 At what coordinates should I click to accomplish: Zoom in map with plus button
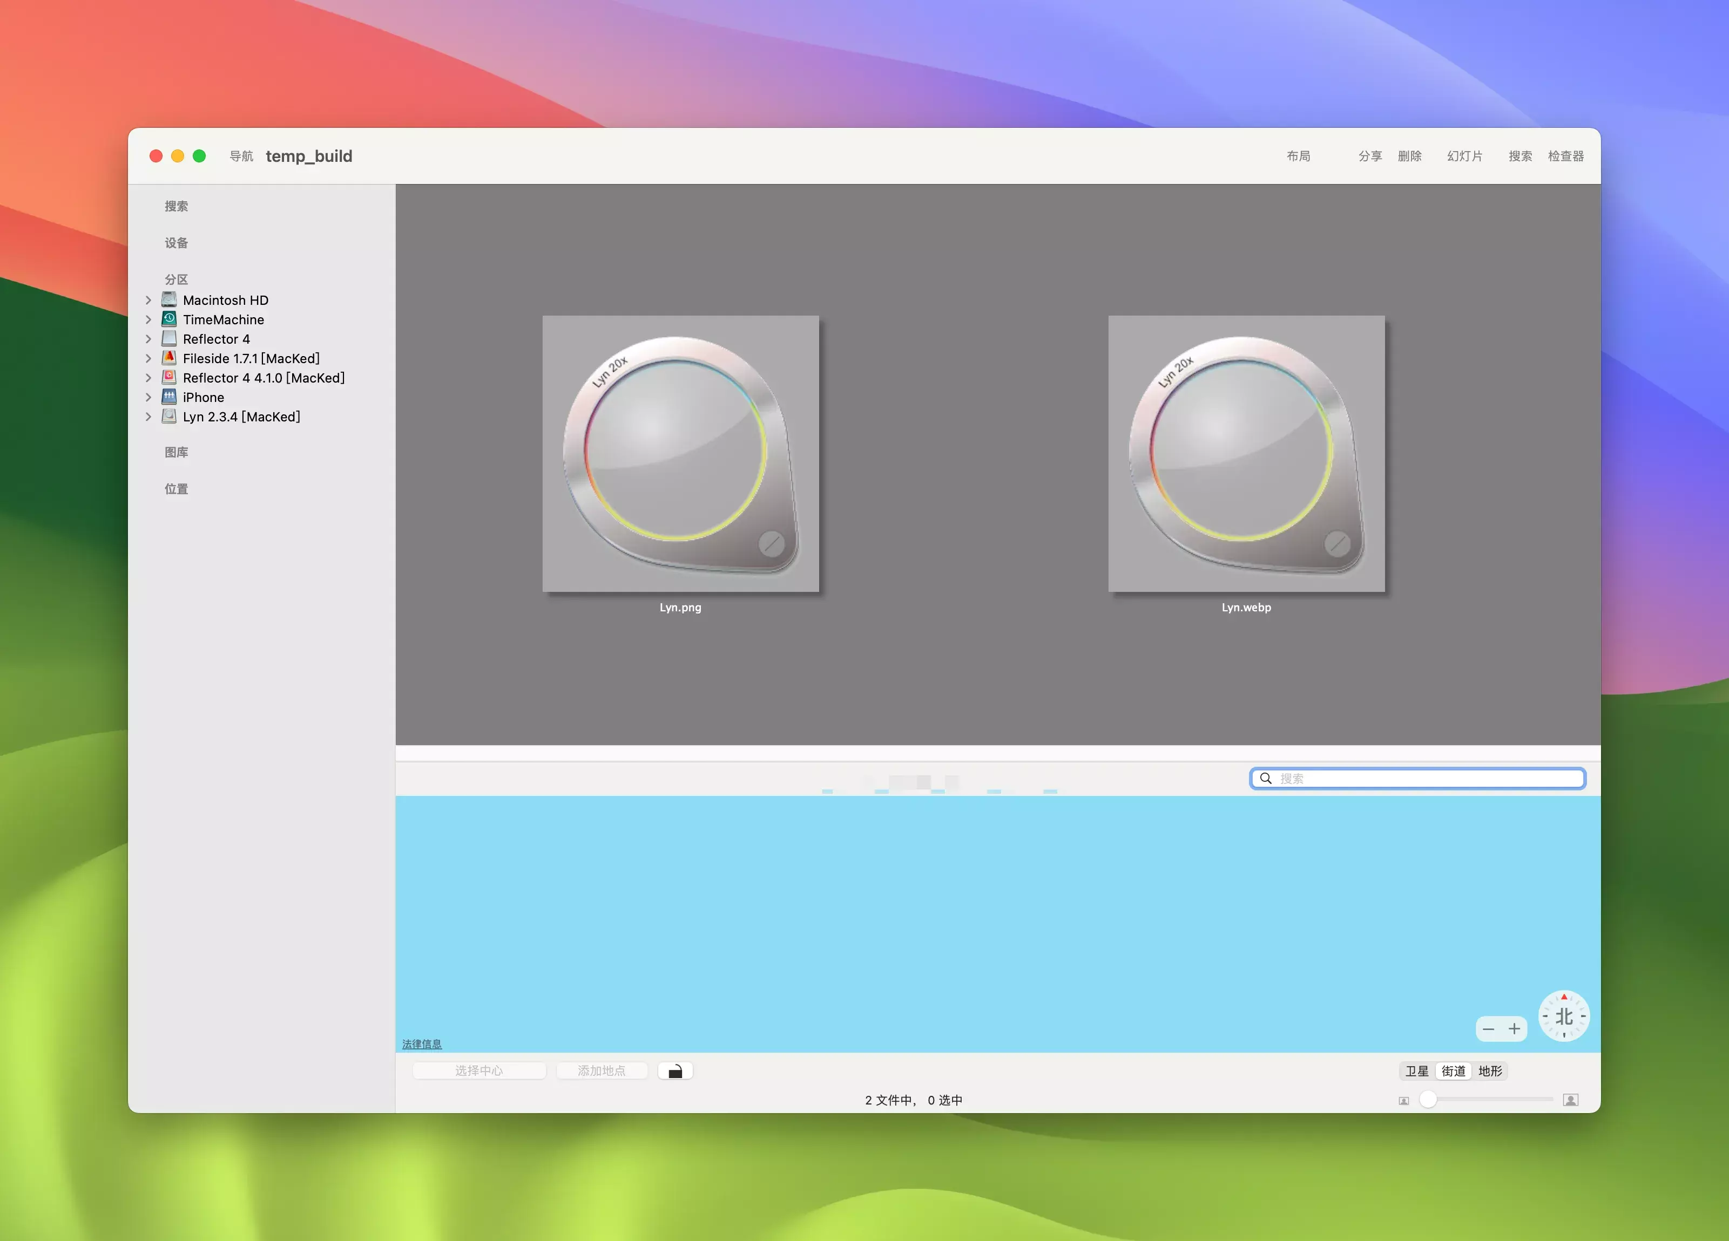coord(1514,1029)
